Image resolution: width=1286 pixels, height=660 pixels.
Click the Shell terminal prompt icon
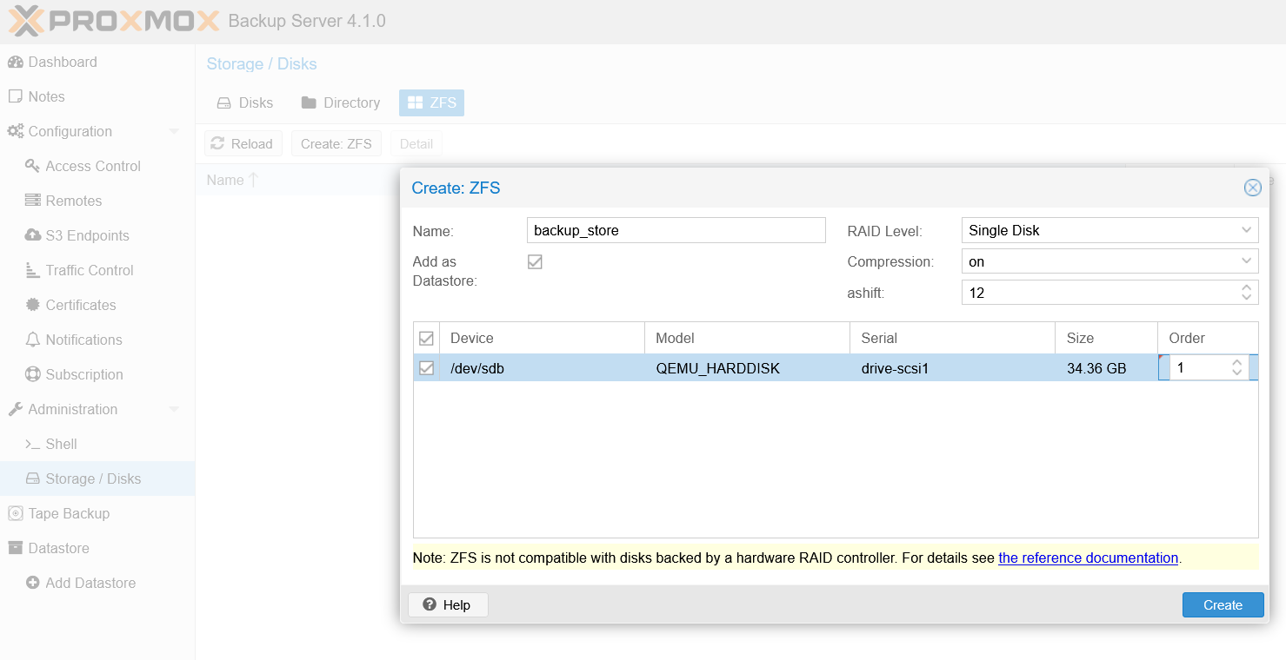tap(32, 444)
